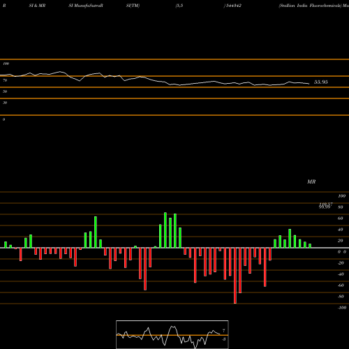This screenshot has width=349, height=349.
Task: Click the 30 level label on RSI axis
Action: tap(5, 103)
